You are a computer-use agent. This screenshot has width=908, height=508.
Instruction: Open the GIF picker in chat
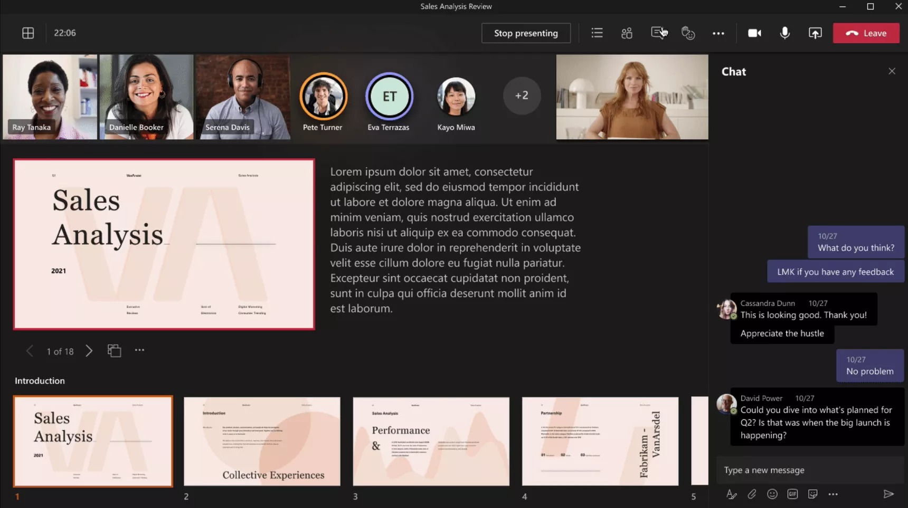792,494
